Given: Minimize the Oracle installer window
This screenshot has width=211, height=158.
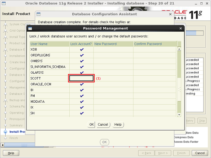Looking at the screenshot, I should pos(196,3).
